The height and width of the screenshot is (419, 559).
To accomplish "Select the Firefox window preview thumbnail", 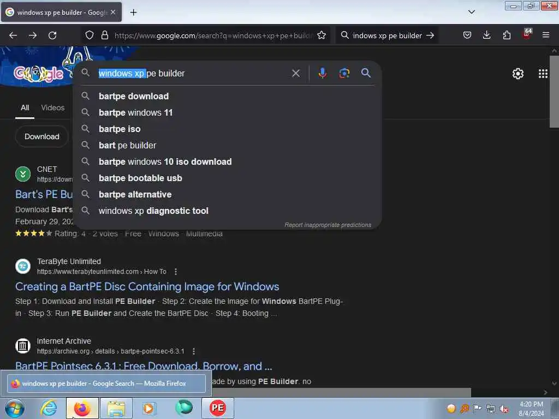I will tap(106, 384).
